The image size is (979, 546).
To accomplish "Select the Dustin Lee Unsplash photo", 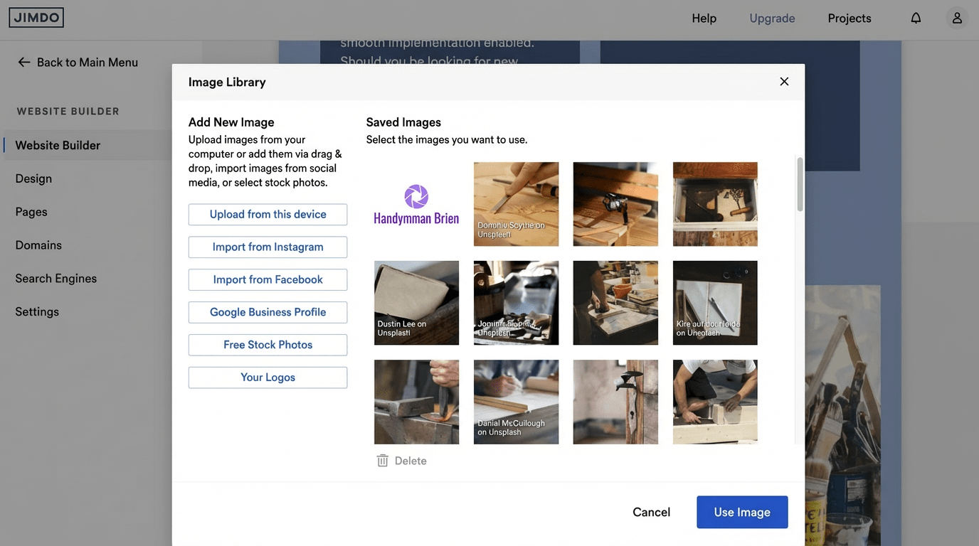I will pyautogui.click(x=416, y=303).
